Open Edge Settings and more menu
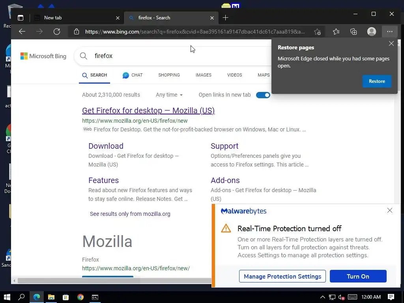 [x=389, y=32]
